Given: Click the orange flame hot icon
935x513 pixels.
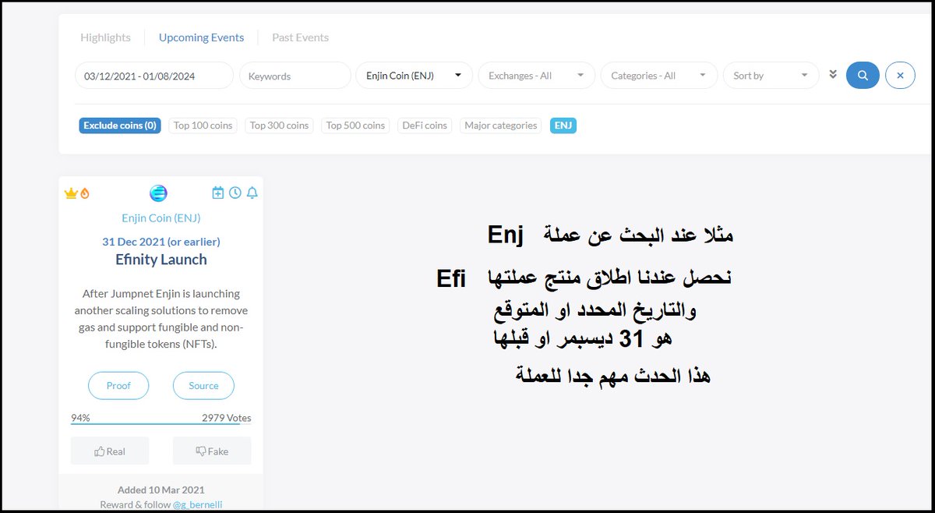Looking at the screenshot, I should [x=85, y=193].
